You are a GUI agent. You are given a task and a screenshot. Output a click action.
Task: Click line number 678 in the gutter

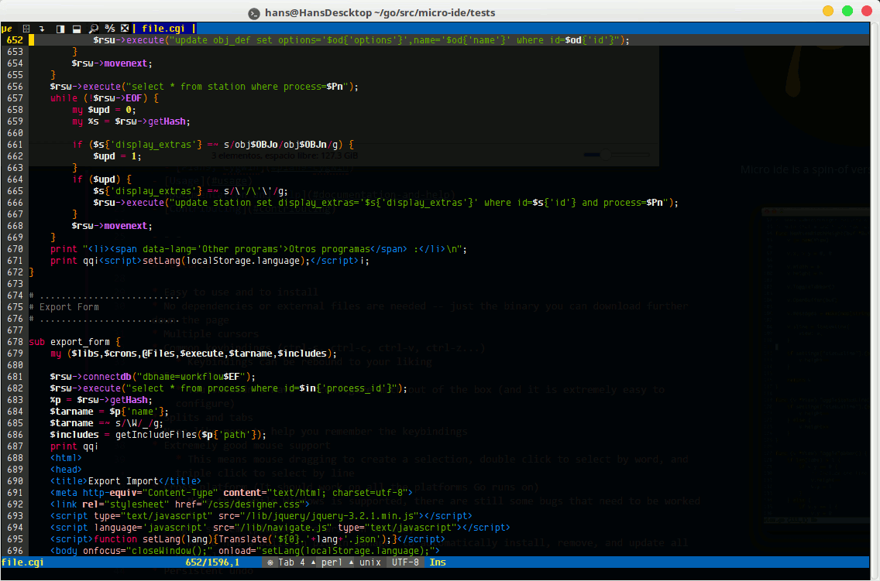15,342
